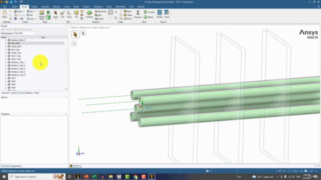
Task: Open the Select tool dropdown arrow
Action: click(56, 19)
